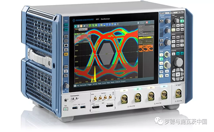Click the 3x3 grid apps key in the Analysis section
This screenshot has width=214, height=132.
pos(182,37)
